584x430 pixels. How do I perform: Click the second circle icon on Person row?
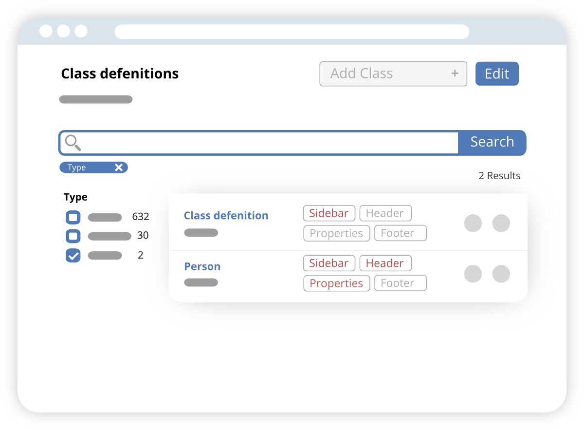tap(501, 274)
